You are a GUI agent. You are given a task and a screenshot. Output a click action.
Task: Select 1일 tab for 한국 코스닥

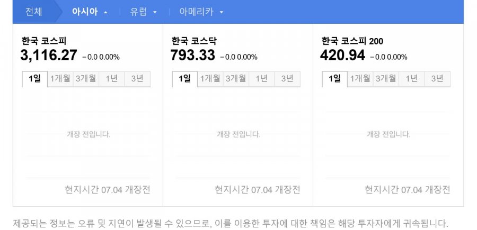tap(184, 79)
